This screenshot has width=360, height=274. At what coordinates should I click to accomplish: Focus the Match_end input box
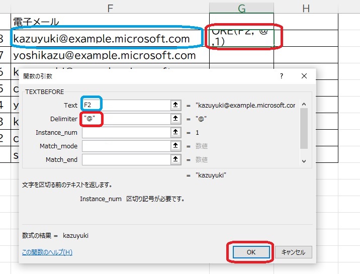pos(126,159)
